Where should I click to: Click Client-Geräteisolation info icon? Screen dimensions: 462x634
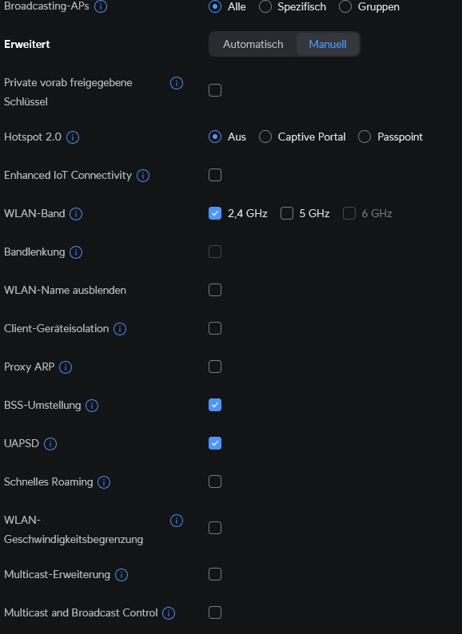(119, 329)
